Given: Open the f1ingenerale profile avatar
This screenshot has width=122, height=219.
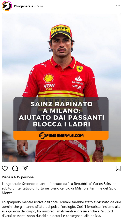Looking at the screenshot, I should click(7, 6).
